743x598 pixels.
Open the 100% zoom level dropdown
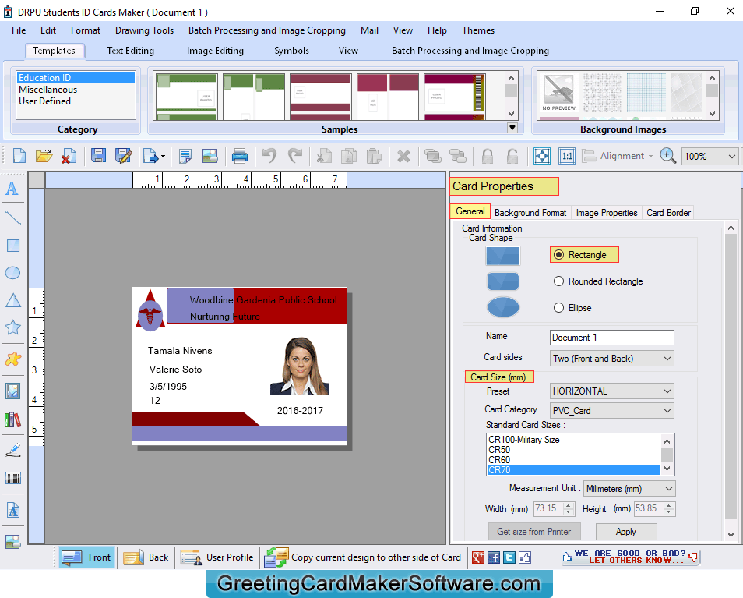(710, 156)
